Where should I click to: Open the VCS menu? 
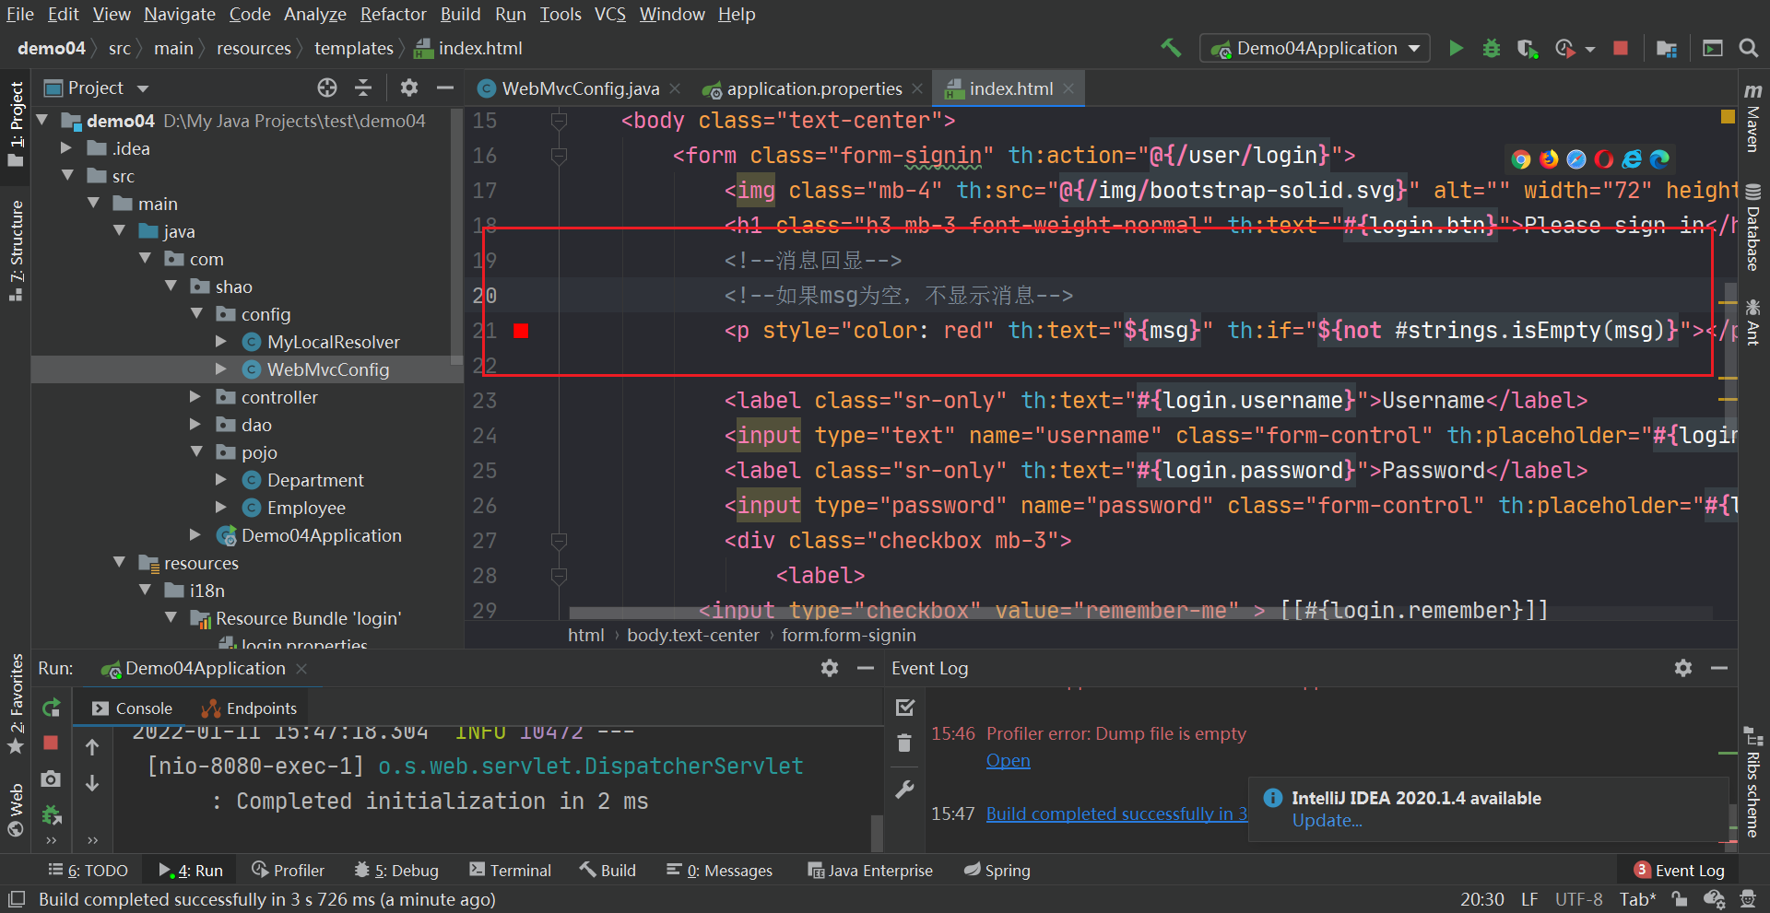pyautogui.click(x=610, y=14)
